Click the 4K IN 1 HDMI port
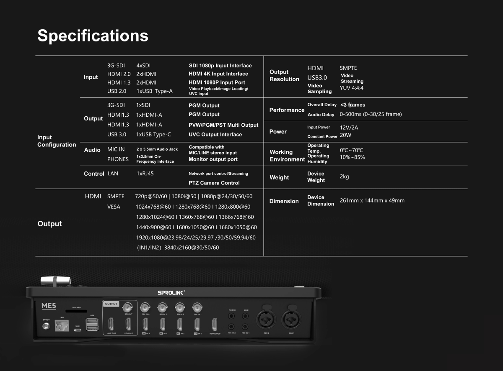 point(197,324)
